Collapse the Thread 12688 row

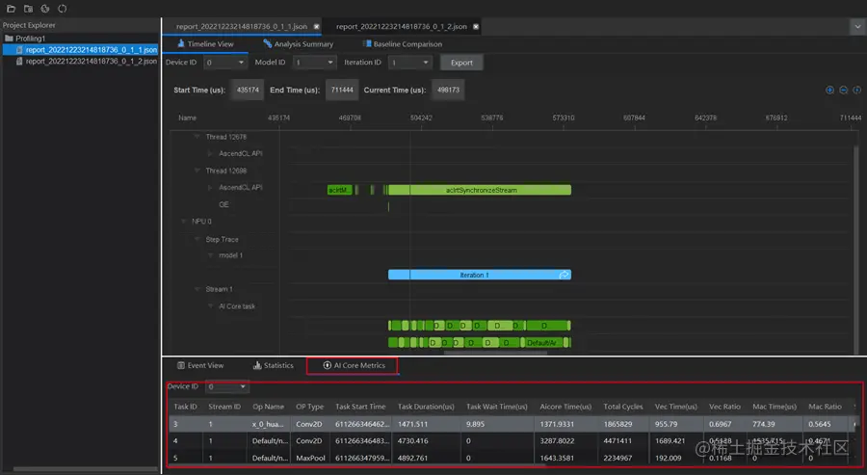(197, 171)
